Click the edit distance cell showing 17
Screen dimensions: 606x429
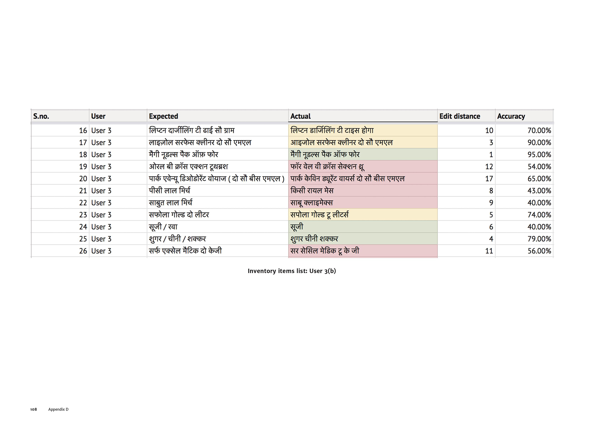click(489, 179)
